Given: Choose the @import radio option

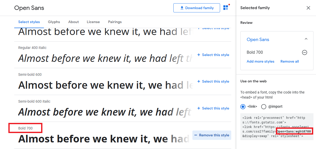Looking at the screenshot, I should pyautogui.click(x=264, y=106).
